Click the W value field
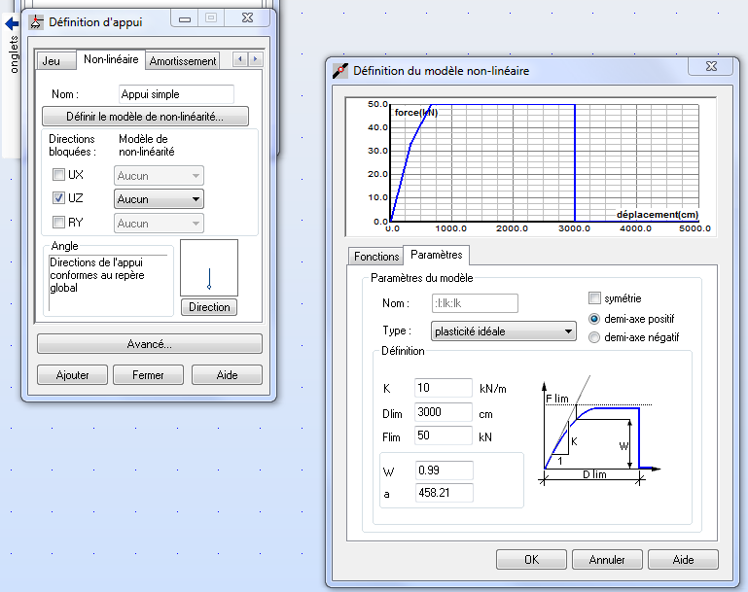Viewport: 748px width, 592px height. pos(445,470)
